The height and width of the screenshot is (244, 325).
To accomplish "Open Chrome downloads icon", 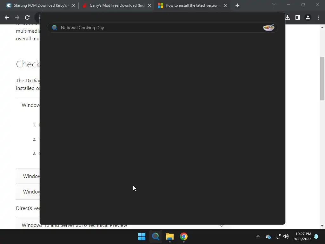I will click(288, 18).
